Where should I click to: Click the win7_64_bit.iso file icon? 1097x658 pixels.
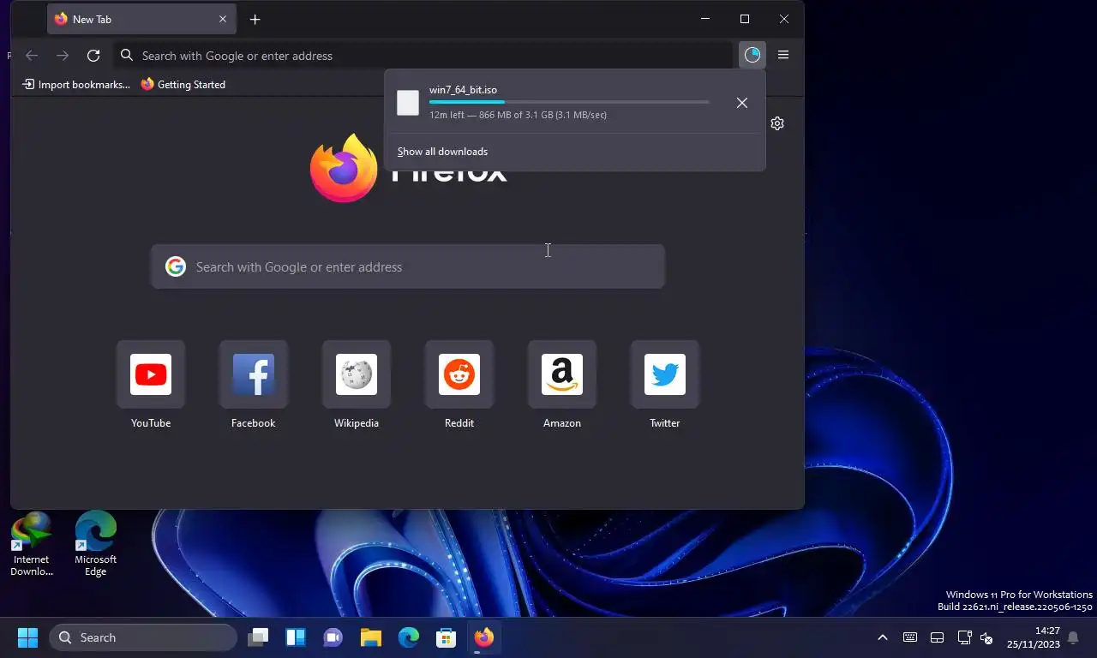(x=408, y=103)
